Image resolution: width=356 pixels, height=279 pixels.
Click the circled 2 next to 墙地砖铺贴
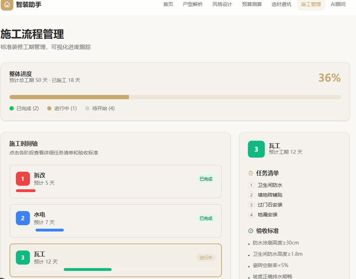tap(251, 195)
